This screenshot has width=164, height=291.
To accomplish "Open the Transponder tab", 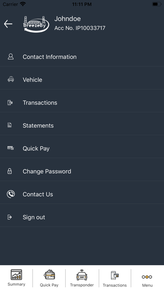I will pyautogui.click(x=82, y=278).
